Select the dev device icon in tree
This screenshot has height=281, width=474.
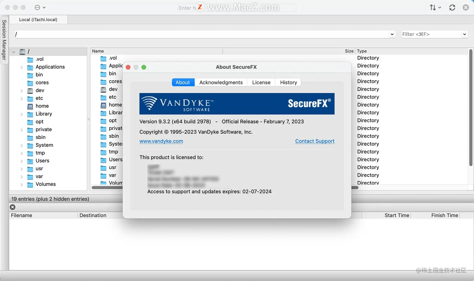(x=30, y=91)
